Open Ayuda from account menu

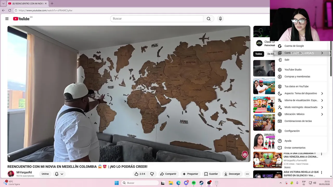301,141
